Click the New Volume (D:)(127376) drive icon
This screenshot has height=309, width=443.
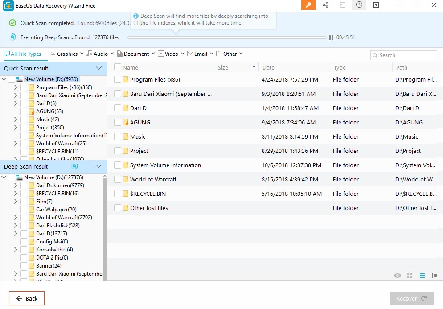click(x=19, y=177)
